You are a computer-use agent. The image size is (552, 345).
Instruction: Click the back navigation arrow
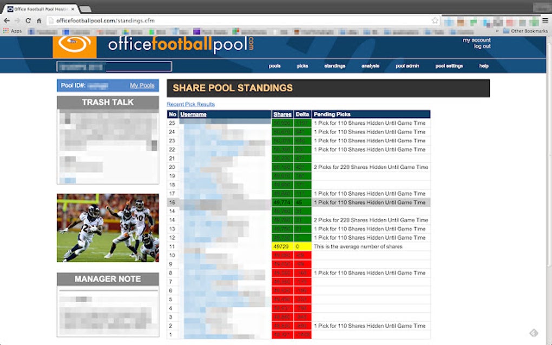point(6,20)
